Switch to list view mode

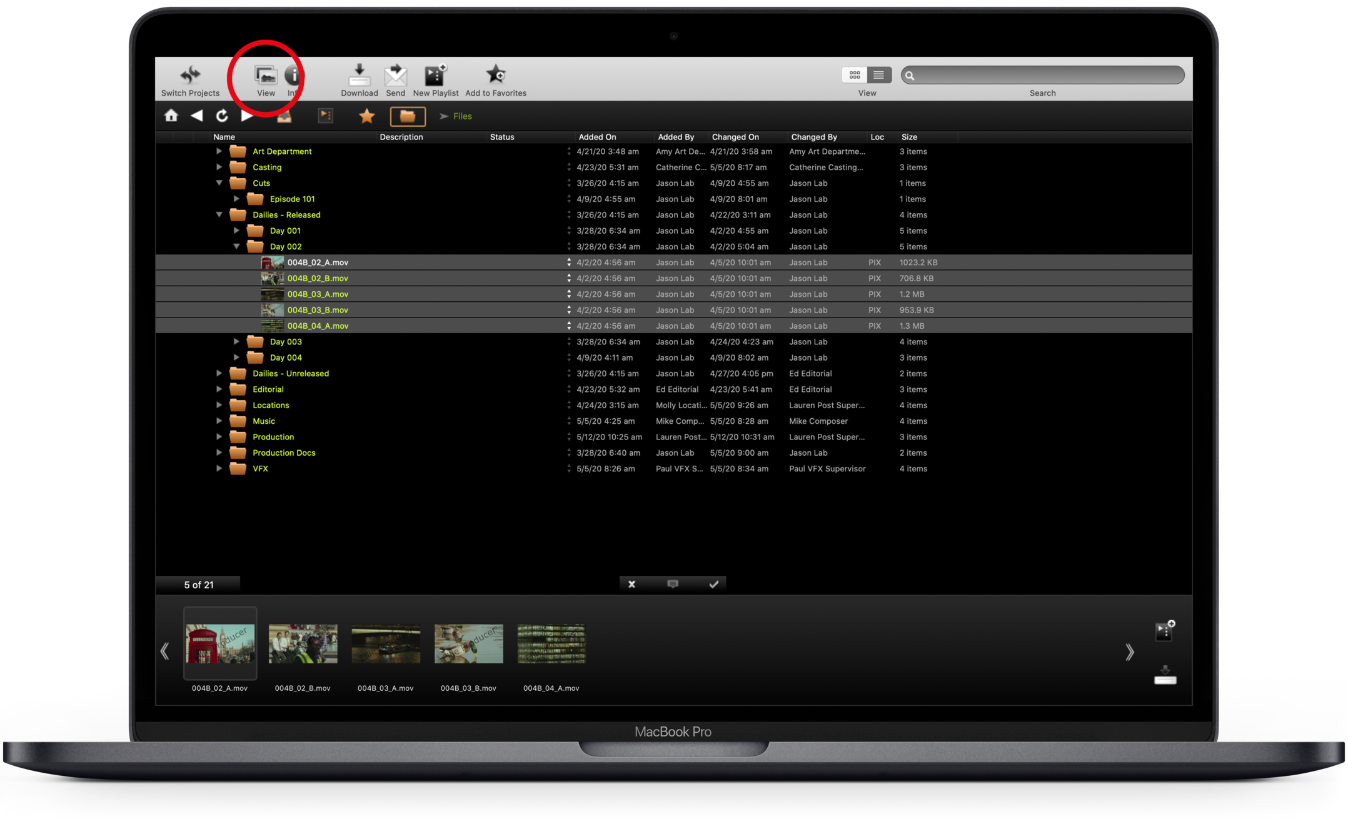(878, 75)
